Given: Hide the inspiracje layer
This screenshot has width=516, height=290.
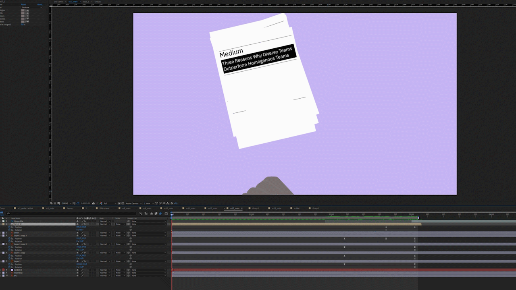Looking at the screenshot, I should click(x=77, y=273).
